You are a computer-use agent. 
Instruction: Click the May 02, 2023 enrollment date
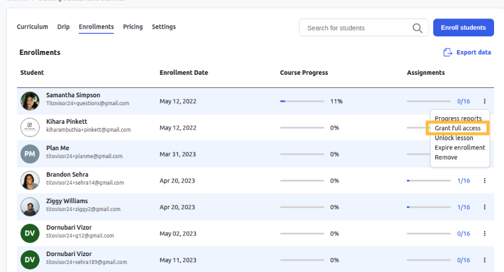point(178,234)
